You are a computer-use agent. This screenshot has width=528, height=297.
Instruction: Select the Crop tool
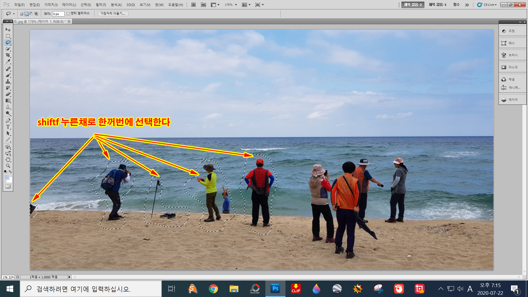8,55
